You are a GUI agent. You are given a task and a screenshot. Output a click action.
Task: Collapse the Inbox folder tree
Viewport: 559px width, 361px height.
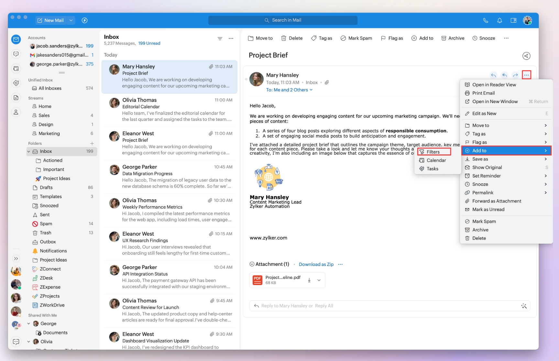coord(29,151)
